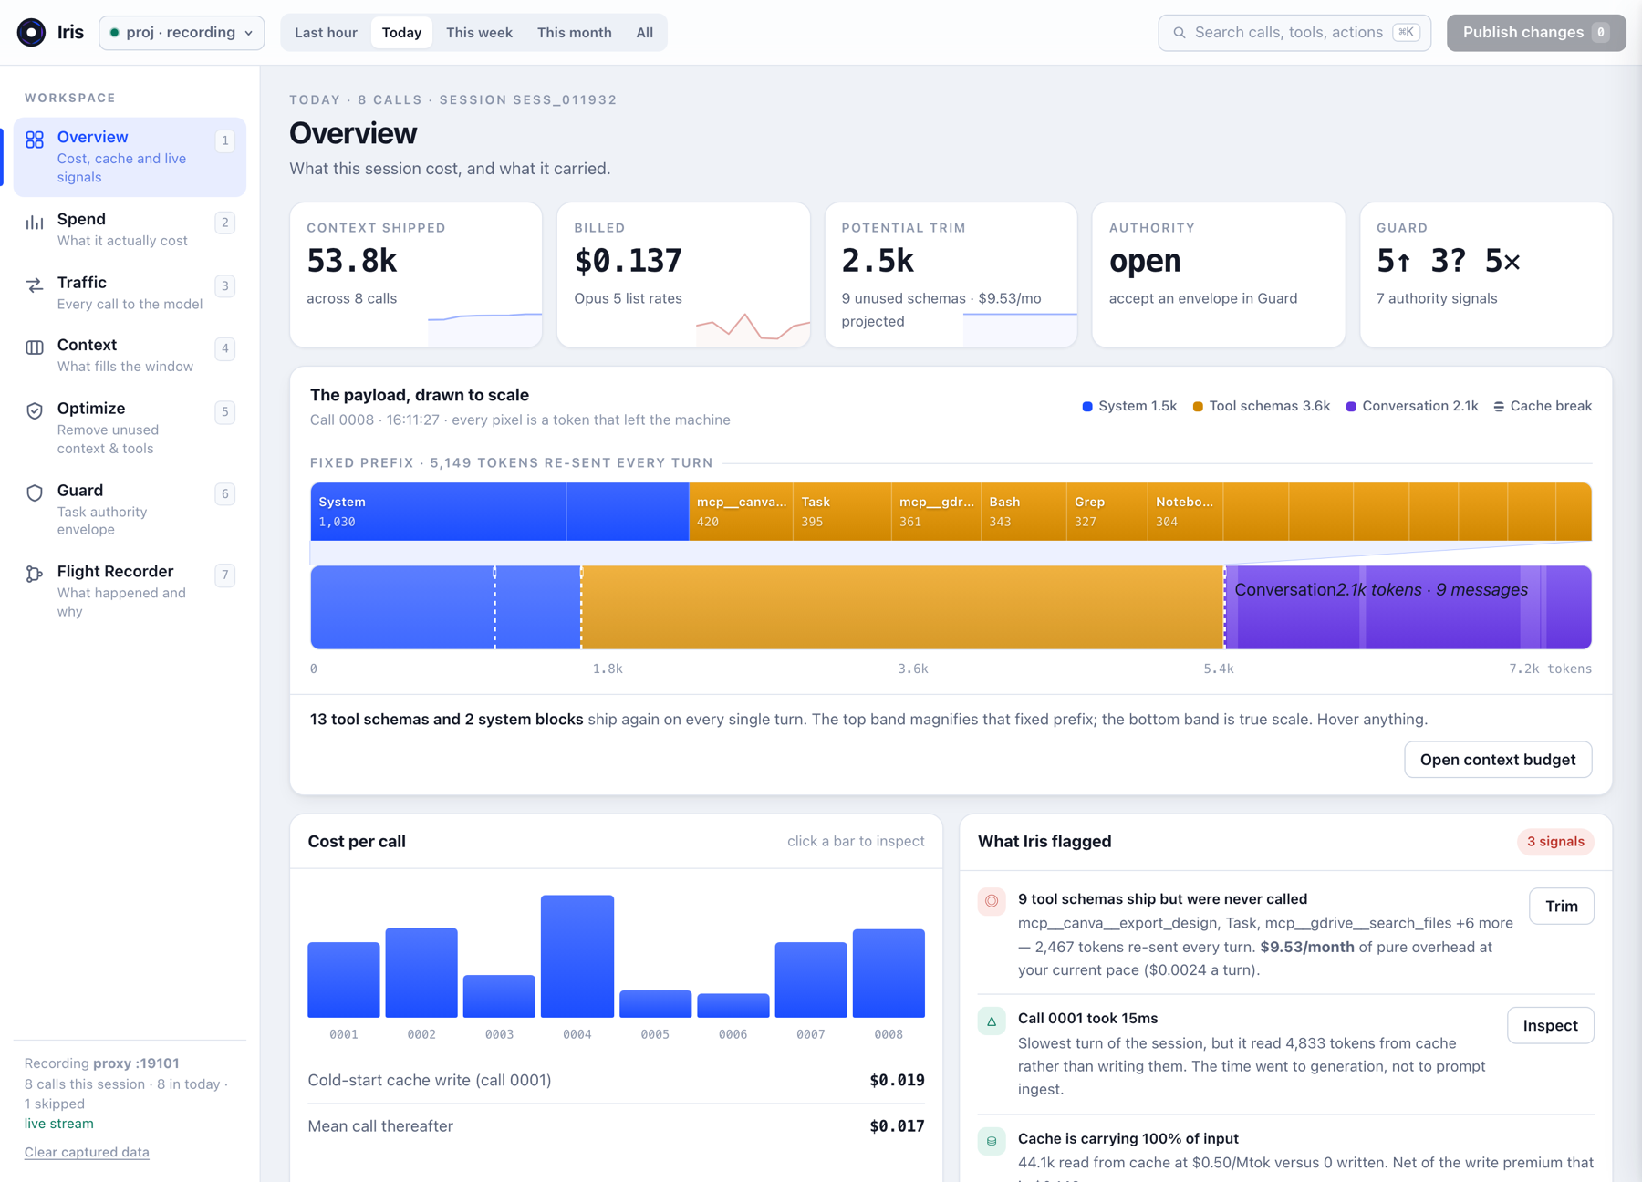This screenshot has height=1182, width=1642.
Task: Open the Spend bar chart icon
Action: tap(35, 223)
